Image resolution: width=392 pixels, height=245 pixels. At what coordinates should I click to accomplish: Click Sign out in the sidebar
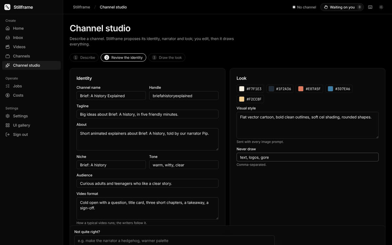(31, 135)
